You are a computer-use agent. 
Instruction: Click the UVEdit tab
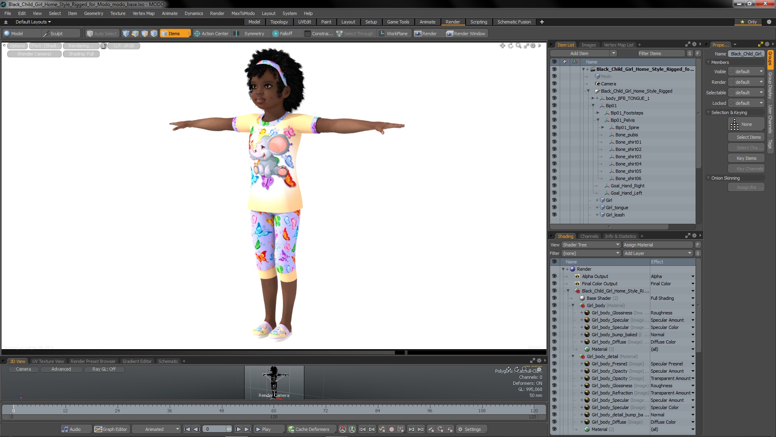[304, 22]
